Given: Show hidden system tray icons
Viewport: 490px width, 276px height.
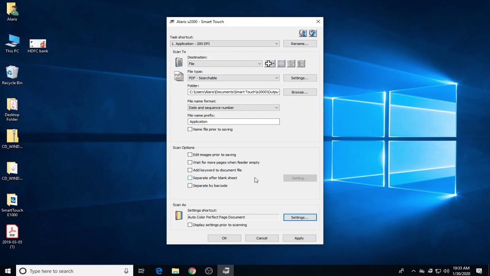Looking at the screenshot, I should point(413,271).
